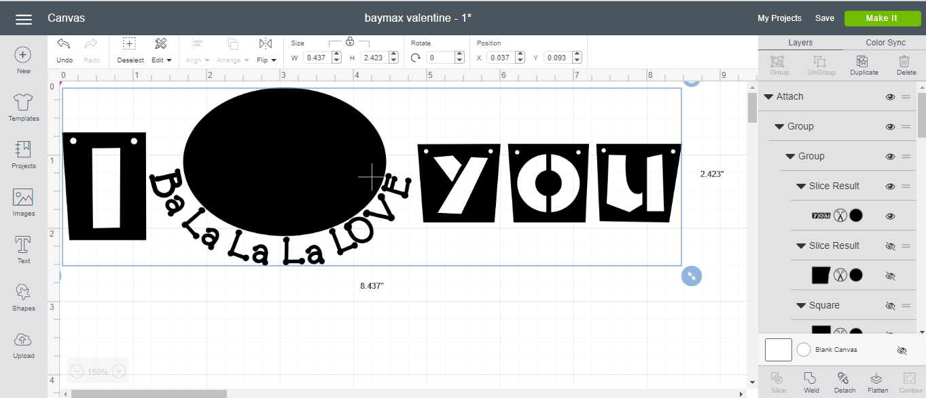Zoom in the canvas with plus

[118, 372]
